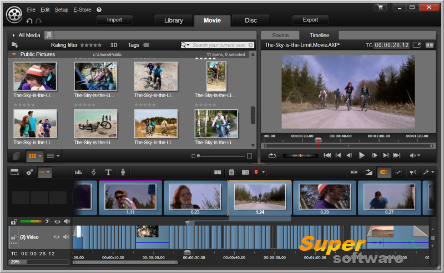Expand the All Media dropdown
444x273 pixels.
click(14, 35)
